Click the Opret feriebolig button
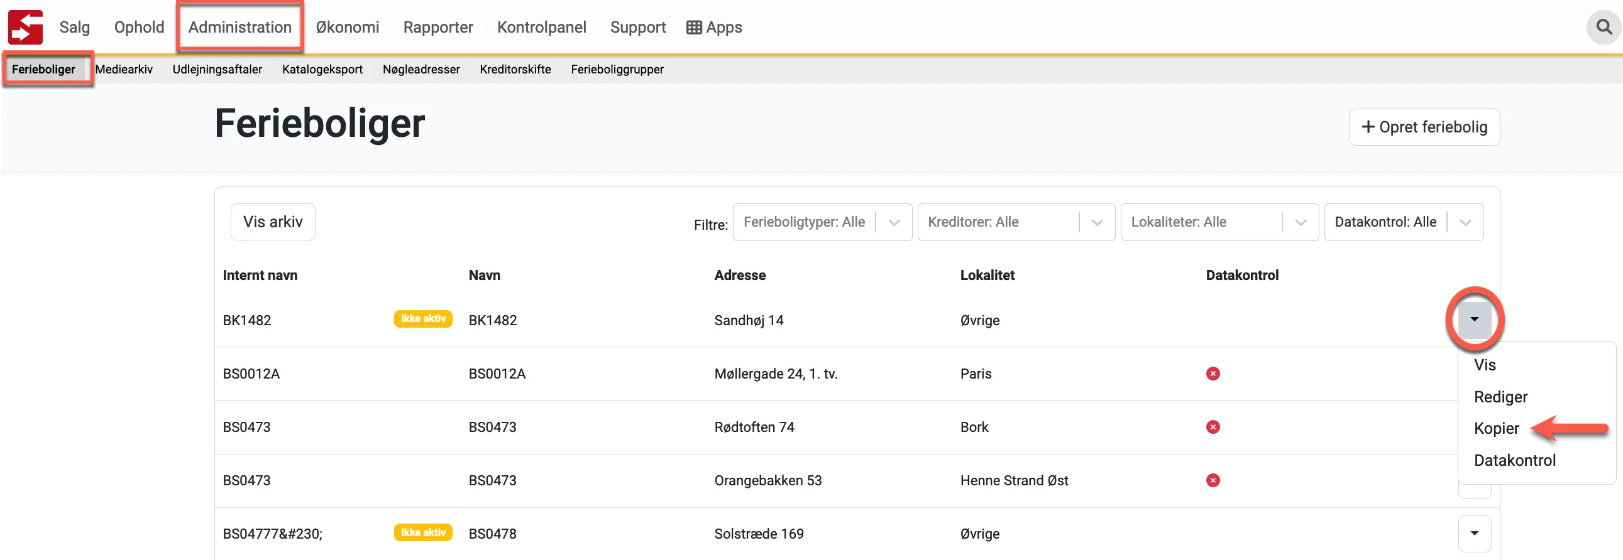Viewport: 1623px width, 560px height. pyautogui.click(x=1424, y=127)
